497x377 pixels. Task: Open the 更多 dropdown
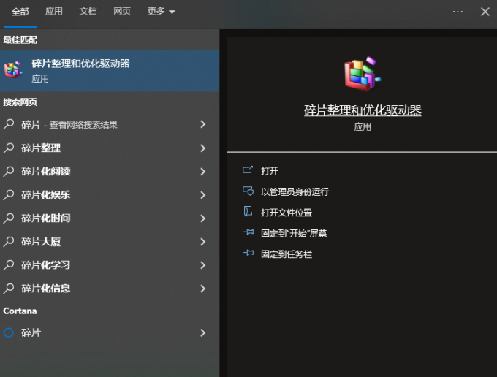pyautogui.click(x=161, y=12)
